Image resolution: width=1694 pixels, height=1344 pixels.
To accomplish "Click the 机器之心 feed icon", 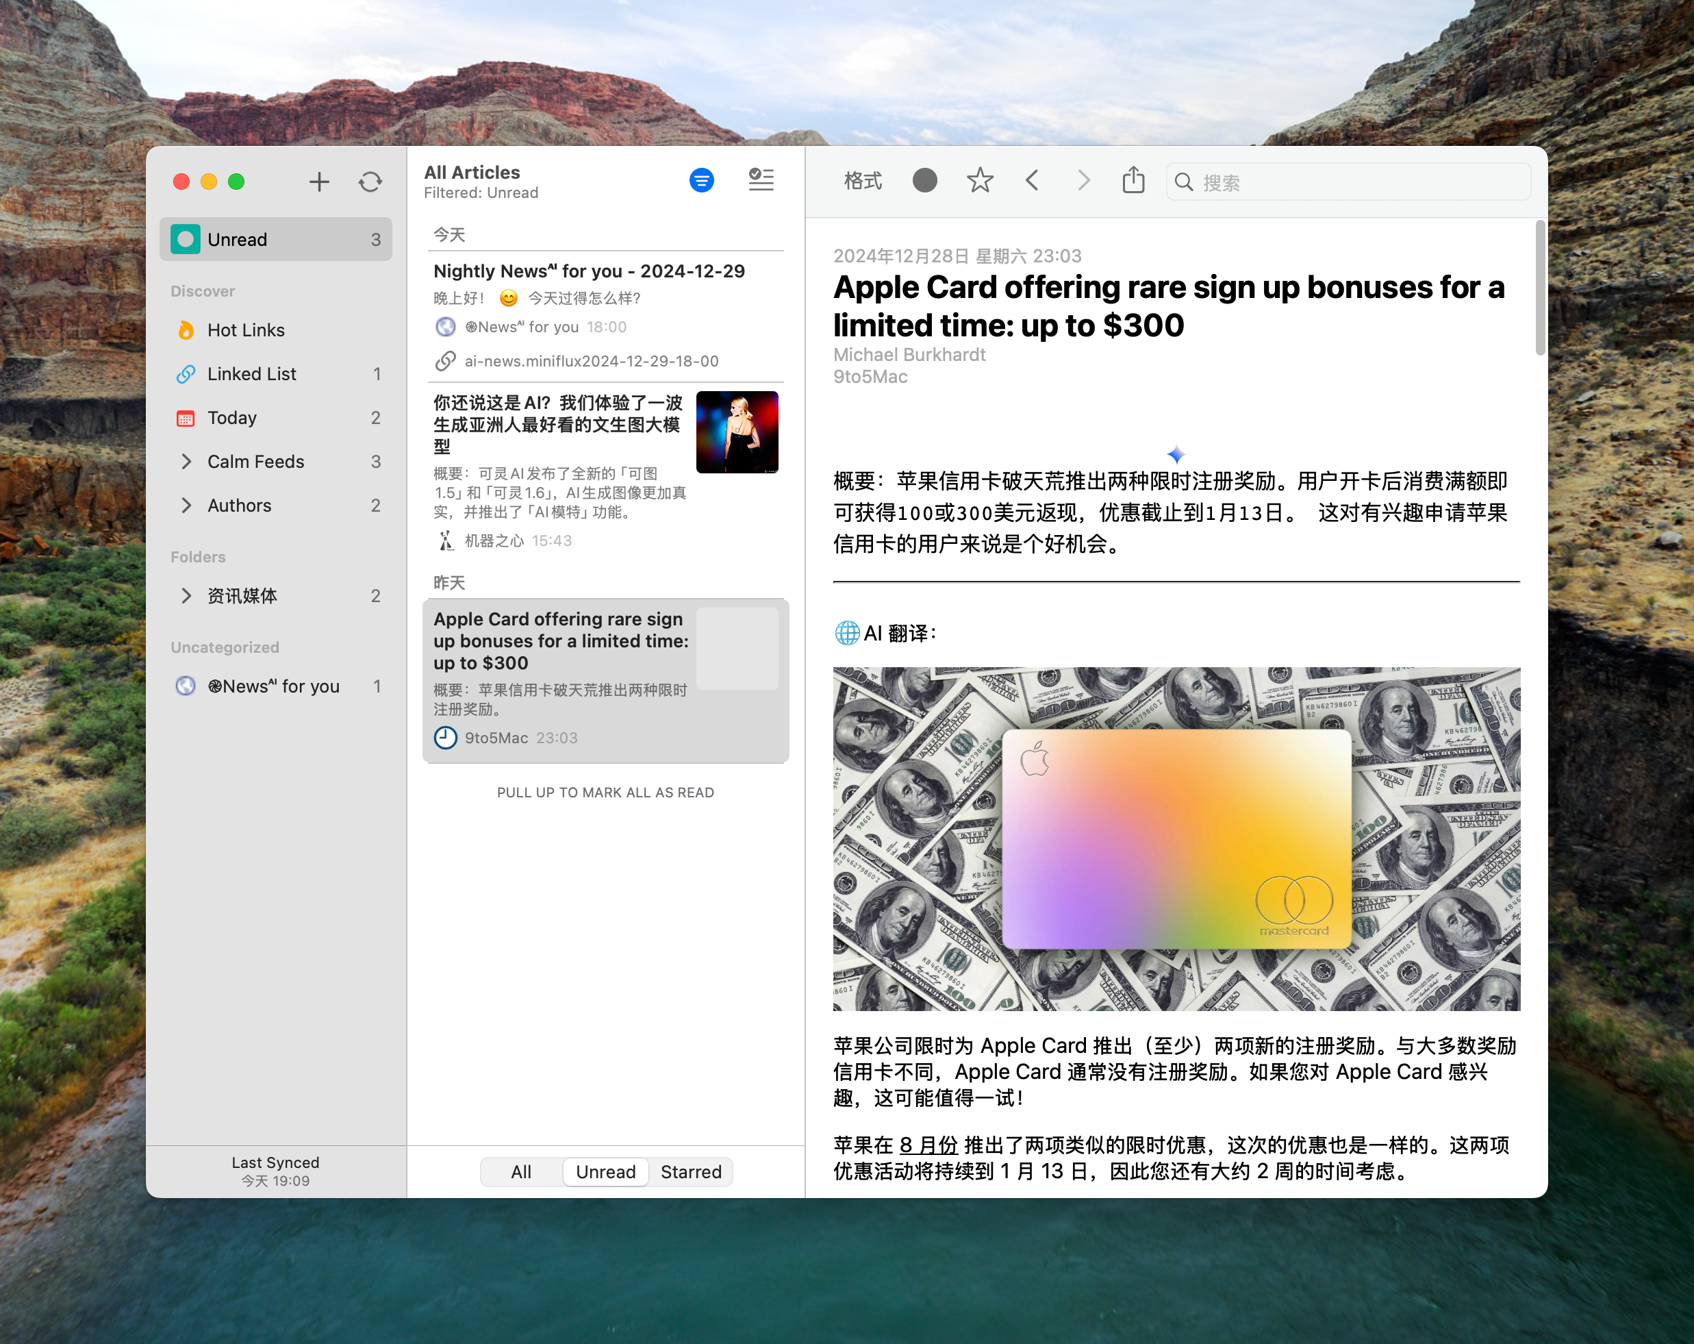I will [x=446, y=540].
